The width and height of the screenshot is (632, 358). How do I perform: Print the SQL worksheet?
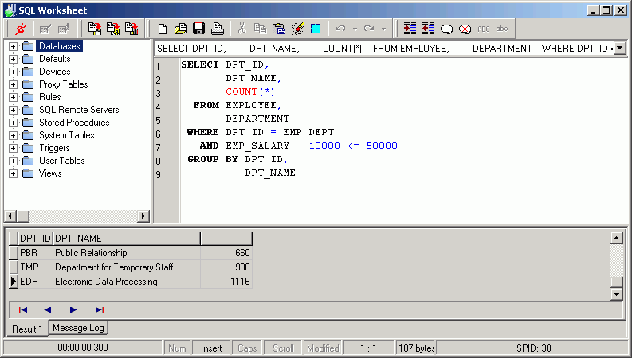pos(217,29)
